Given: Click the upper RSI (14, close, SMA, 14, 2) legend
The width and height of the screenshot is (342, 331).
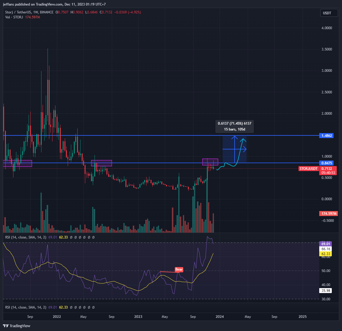Looking at the screenshot, I should (x=25, y=237).
